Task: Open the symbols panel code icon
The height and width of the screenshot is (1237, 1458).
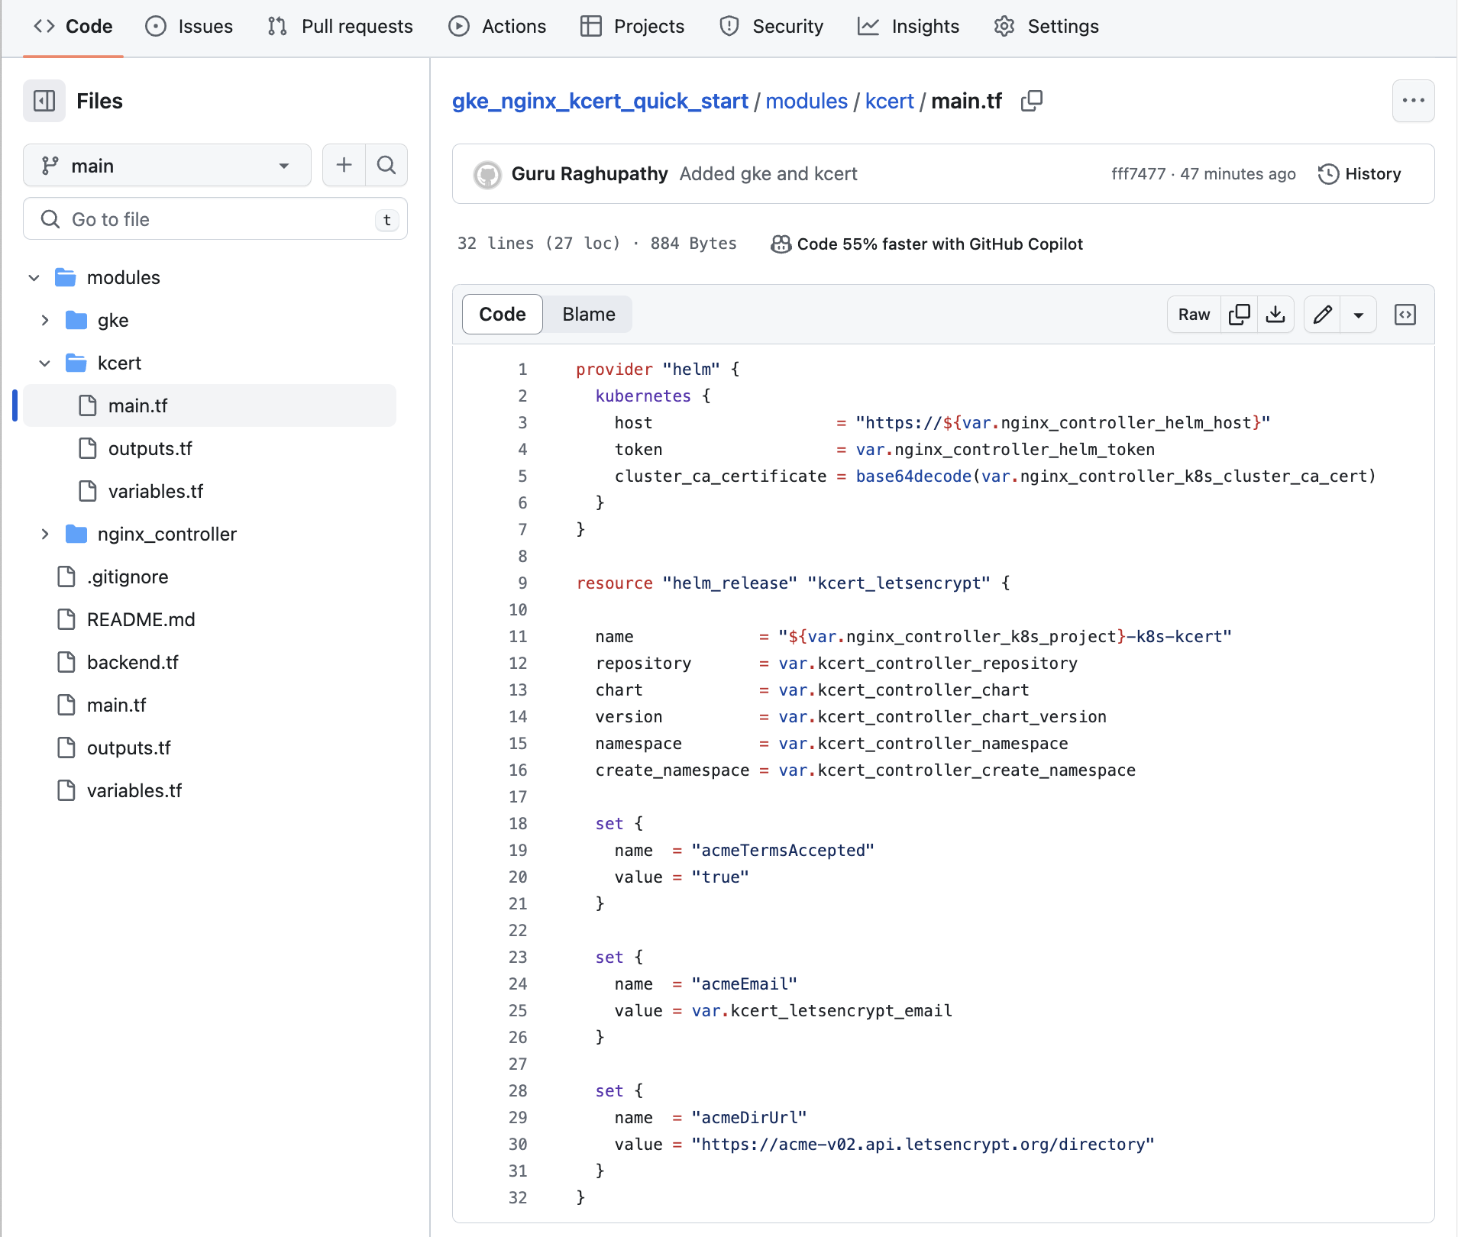Action: [1405, 314]
